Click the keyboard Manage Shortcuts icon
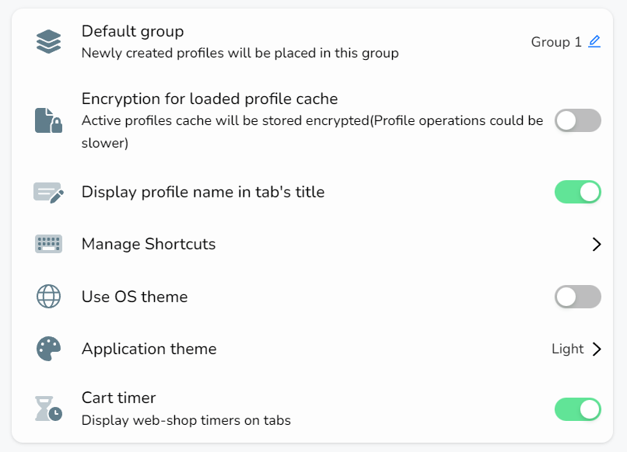Image resolution: width=627 pixels, height=452 pixels. pyautogui.click(x=48, y=244)
